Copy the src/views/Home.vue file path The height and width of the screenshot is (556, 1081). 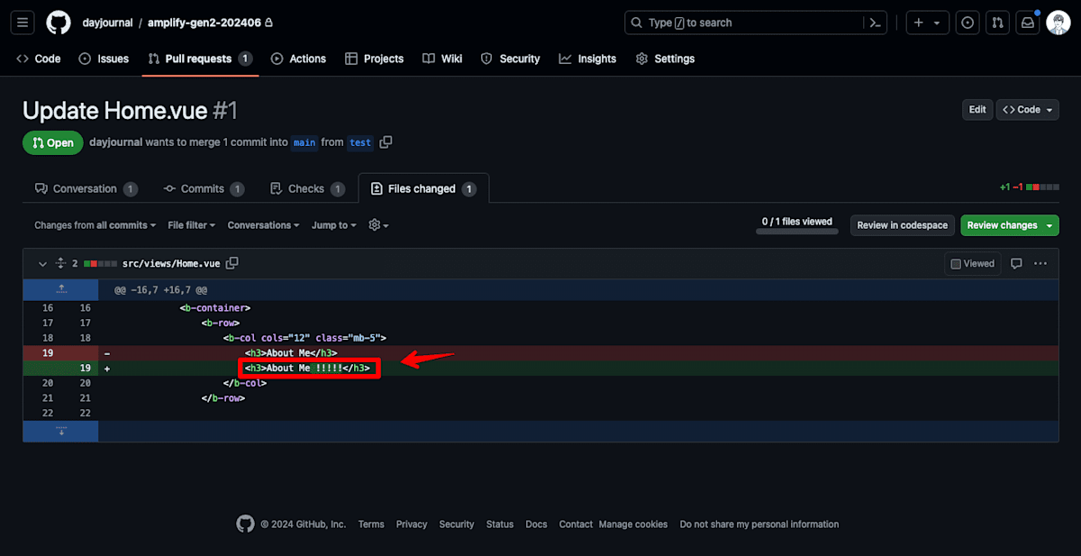coord(232,263)
